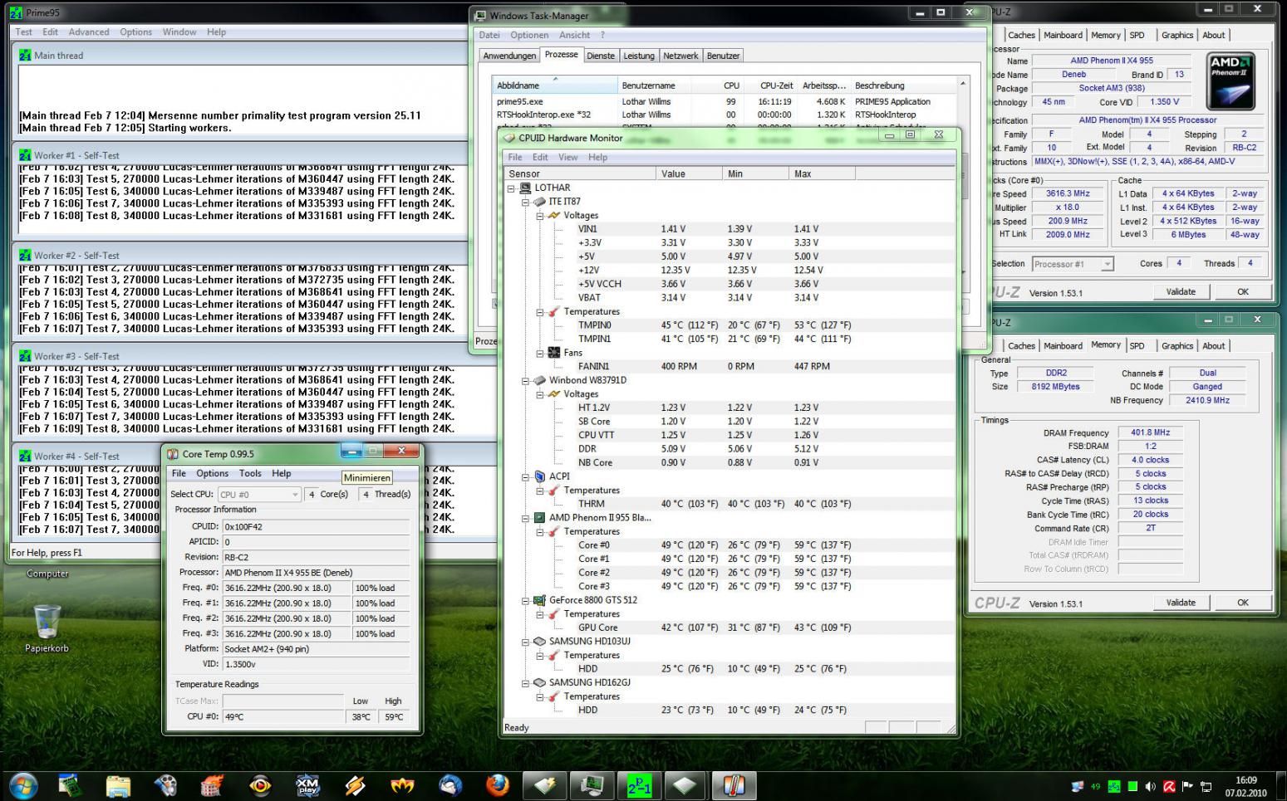Click the taskbar clock showing 16:09
Image resolution: width=1287 pixels, height=801 pixels.
[x=1245, y=786]
